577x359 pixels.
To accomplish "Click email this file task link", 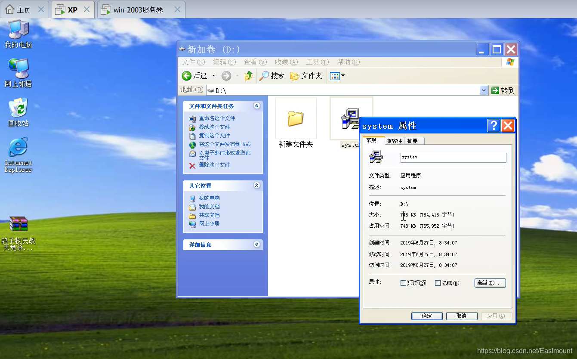I will point(225,155).
